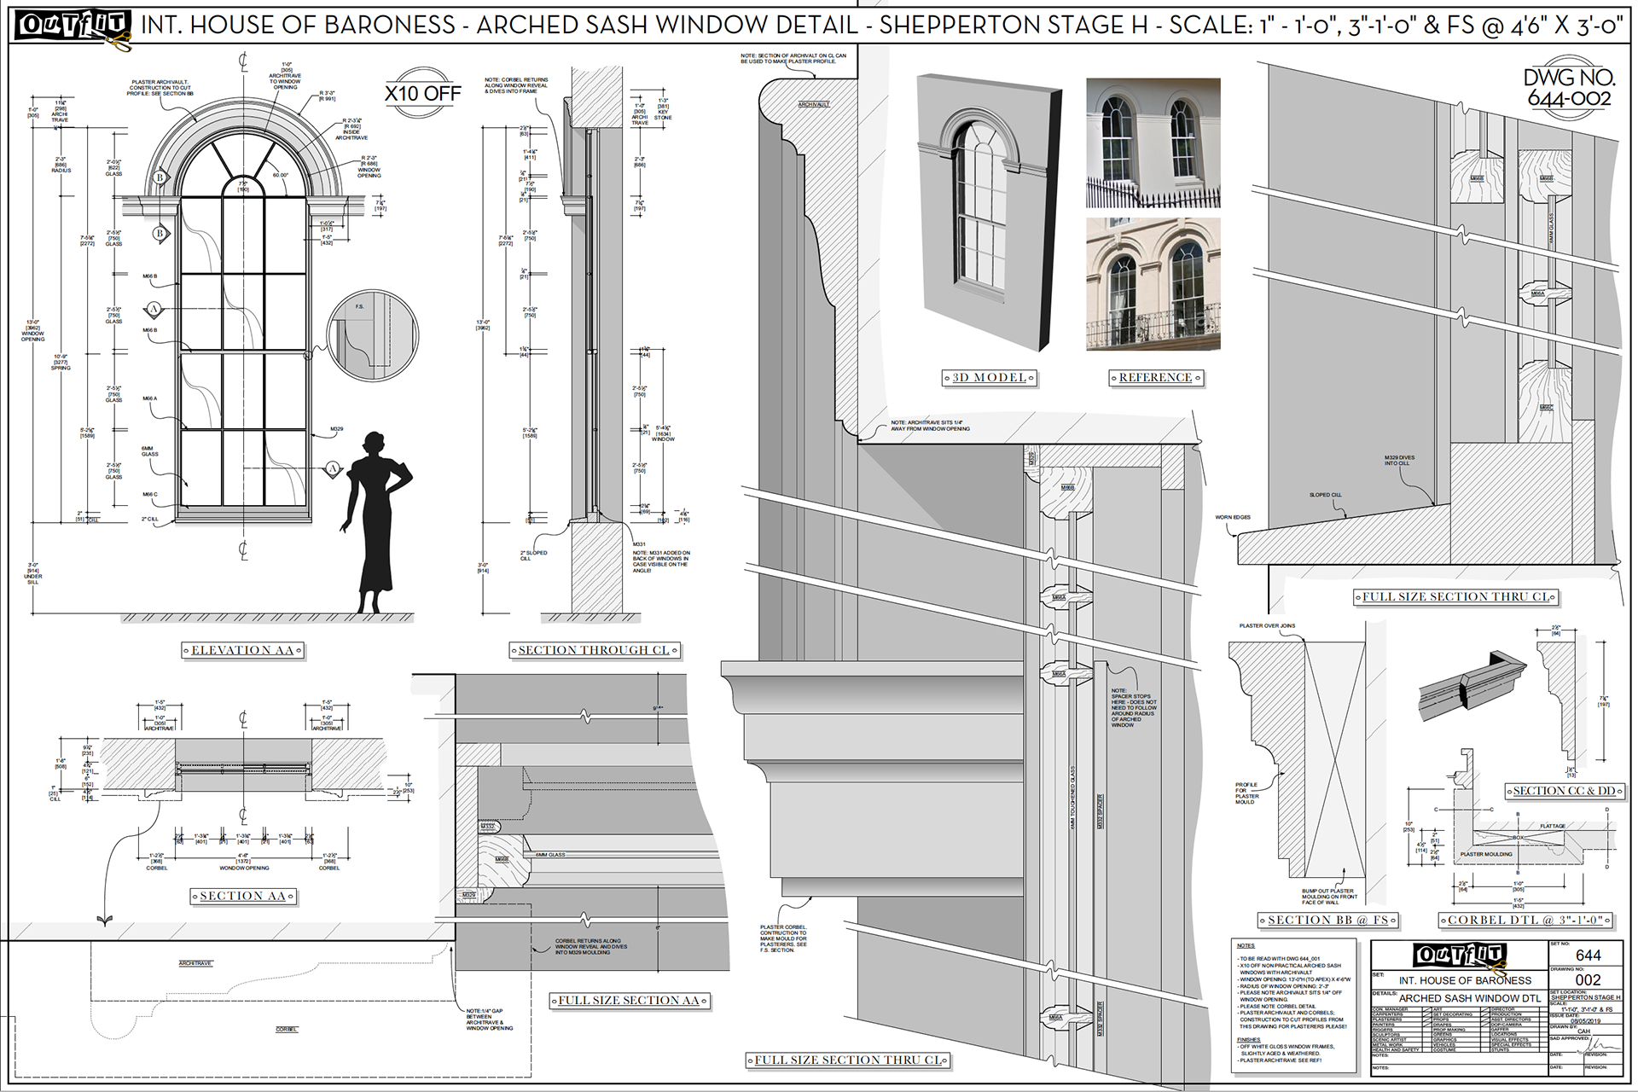Click Set No 644 in the title block
The height and width of the screenshot is (1092, 1638).
point(1589,955)
